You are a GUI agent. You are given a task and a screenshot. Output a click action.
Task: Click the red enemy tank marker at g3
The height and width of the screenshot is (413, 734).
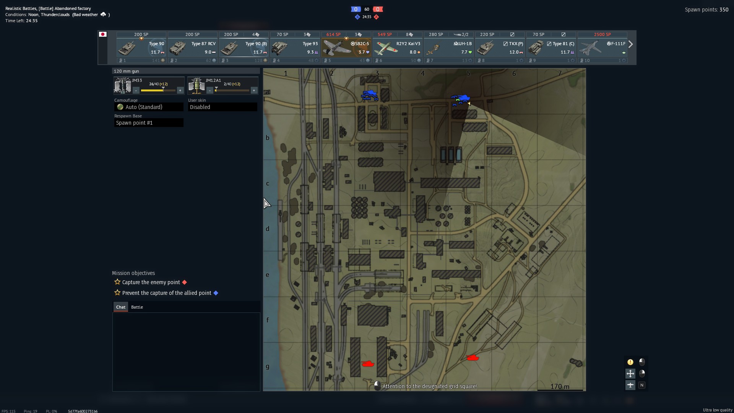point(368,364)
